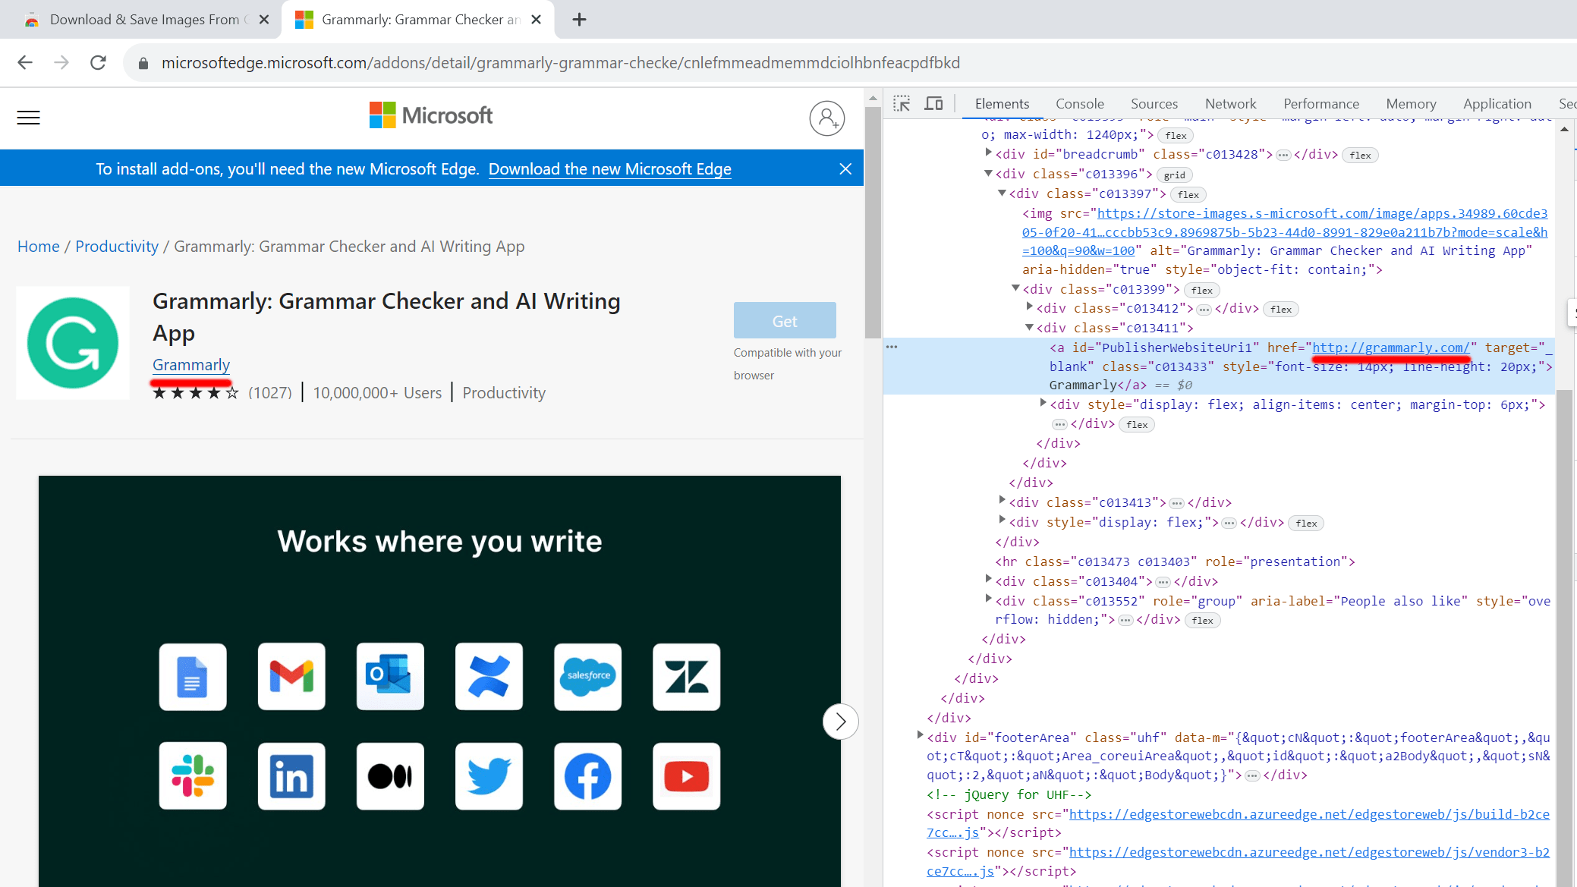Click the Grammarly green G app icon
Screen dimensions: 1577x887
73,343
